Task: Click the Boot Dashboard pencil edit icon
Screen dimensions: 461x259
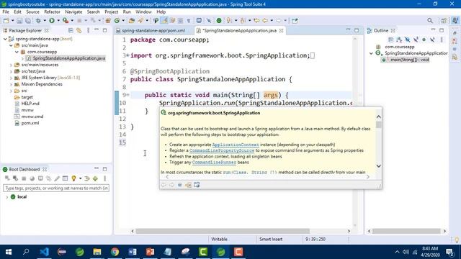Action: [x=57, y=178]
